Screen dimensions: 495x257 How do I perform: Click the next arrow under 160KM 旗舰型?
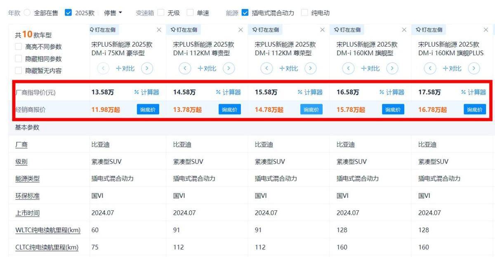392,68
